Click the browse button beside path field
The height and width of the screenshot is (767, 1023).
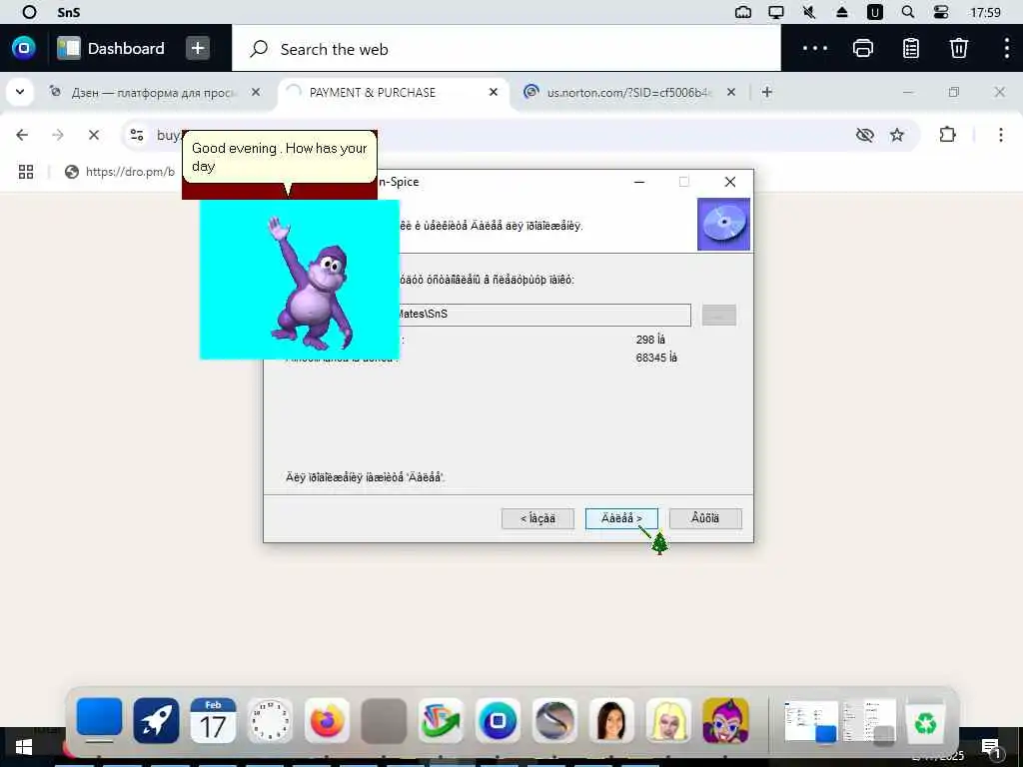click(x=719, y=315)
